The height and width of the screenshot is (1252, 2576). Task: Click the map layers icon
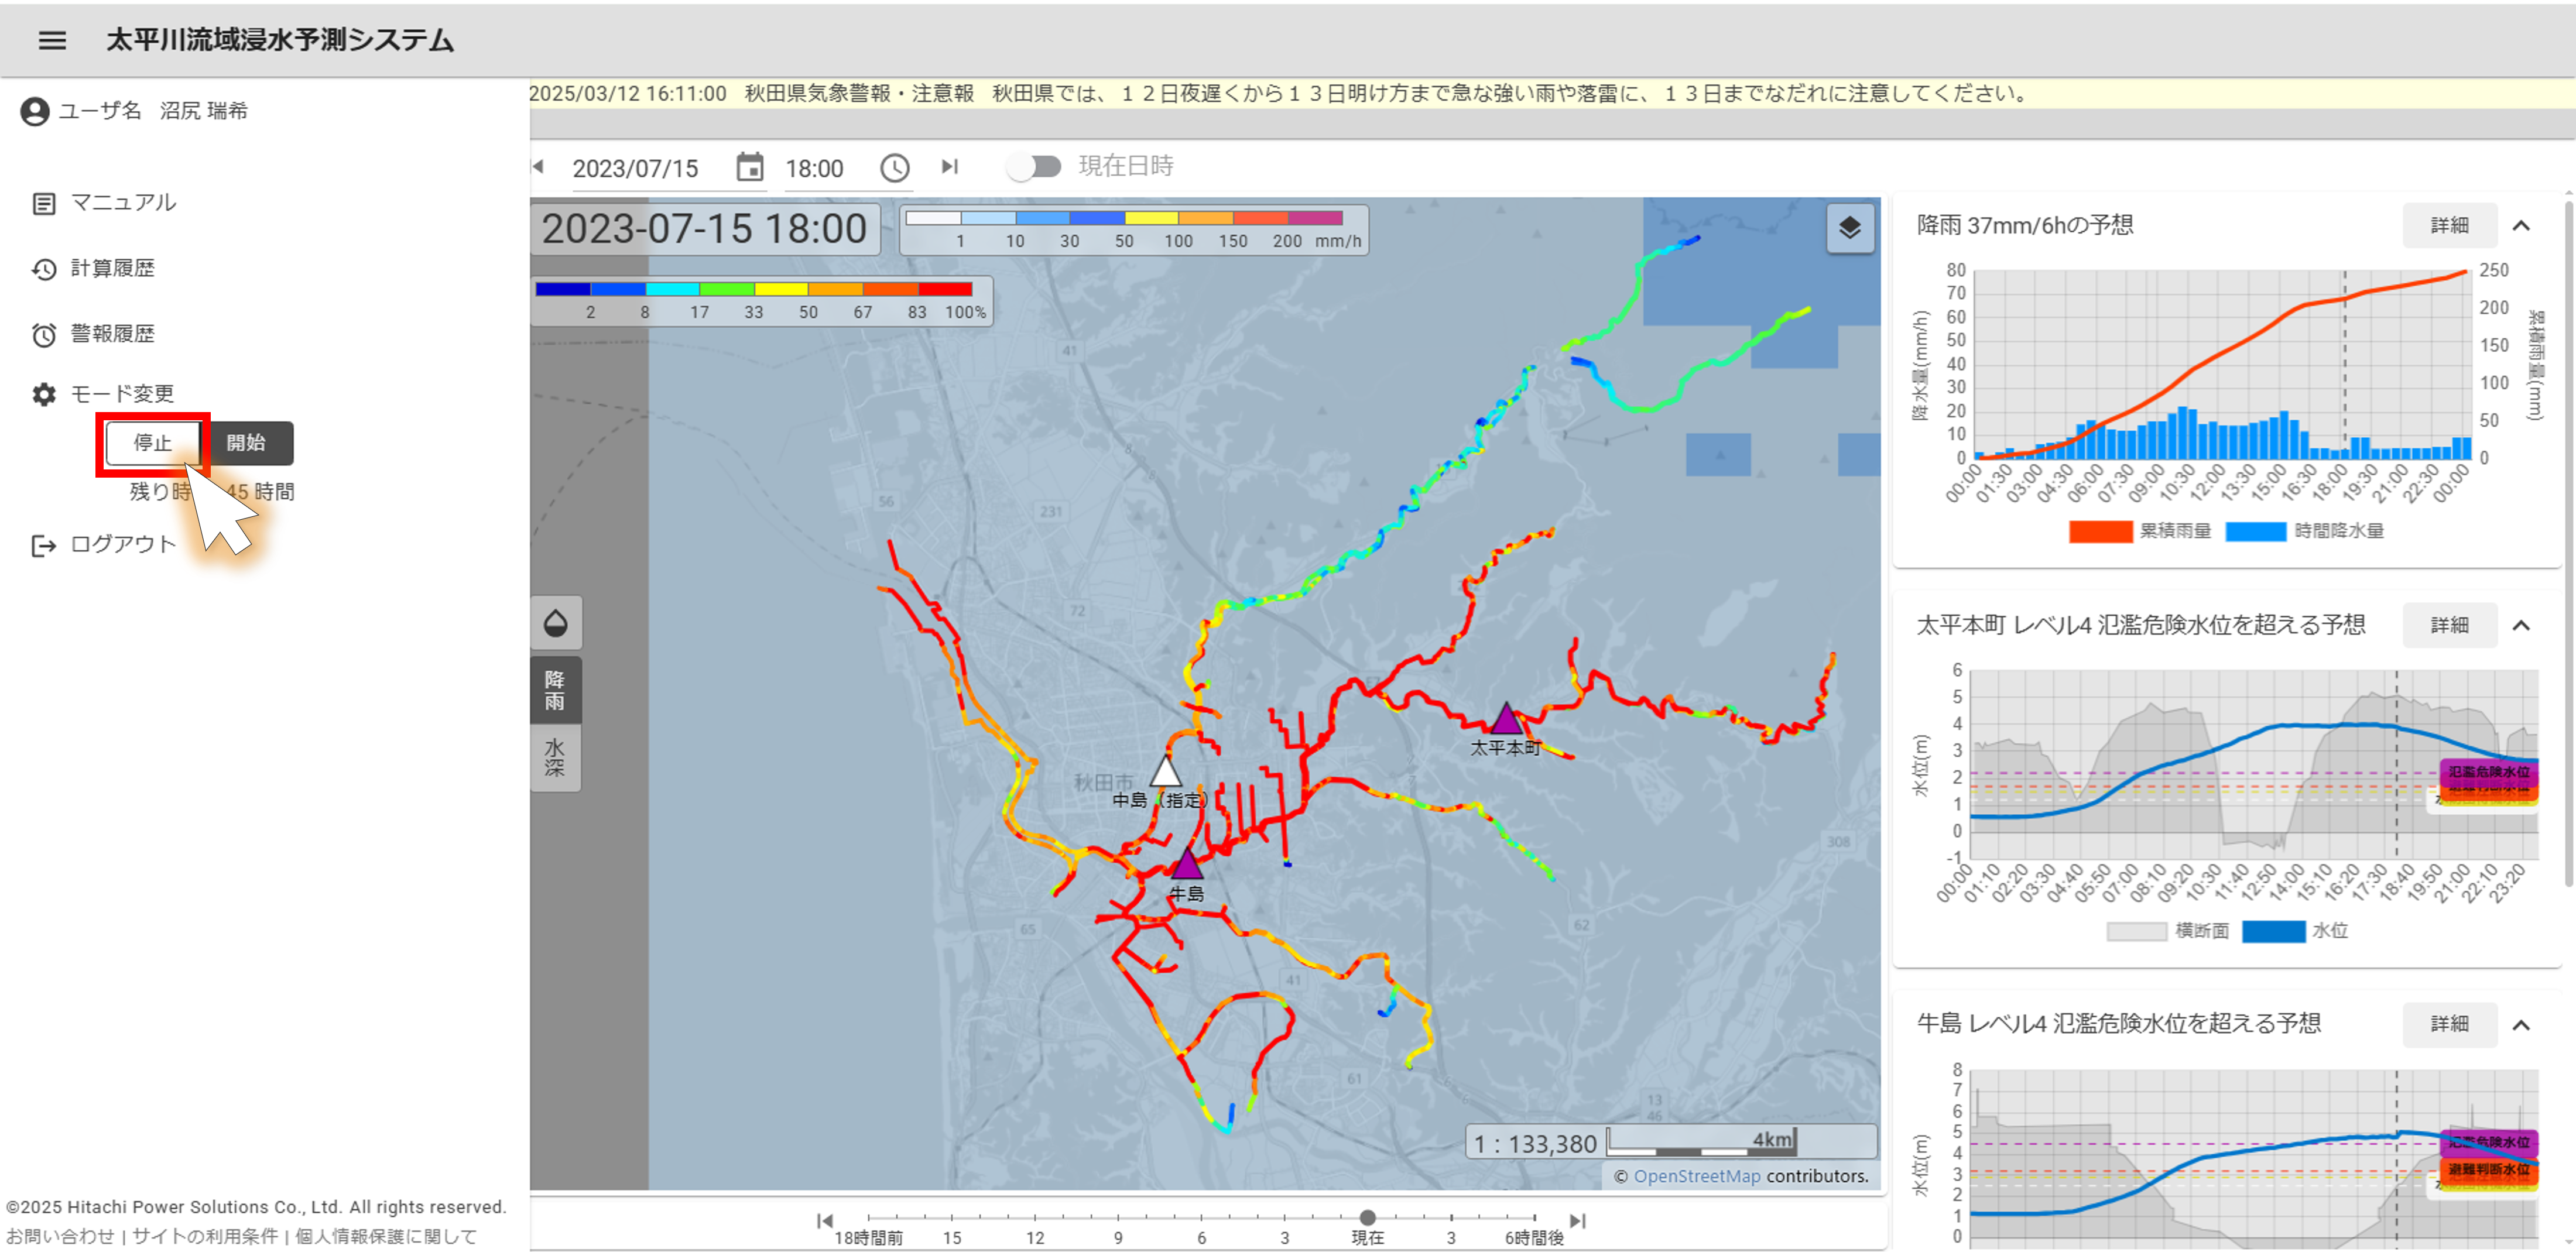tap(1849, 228)
